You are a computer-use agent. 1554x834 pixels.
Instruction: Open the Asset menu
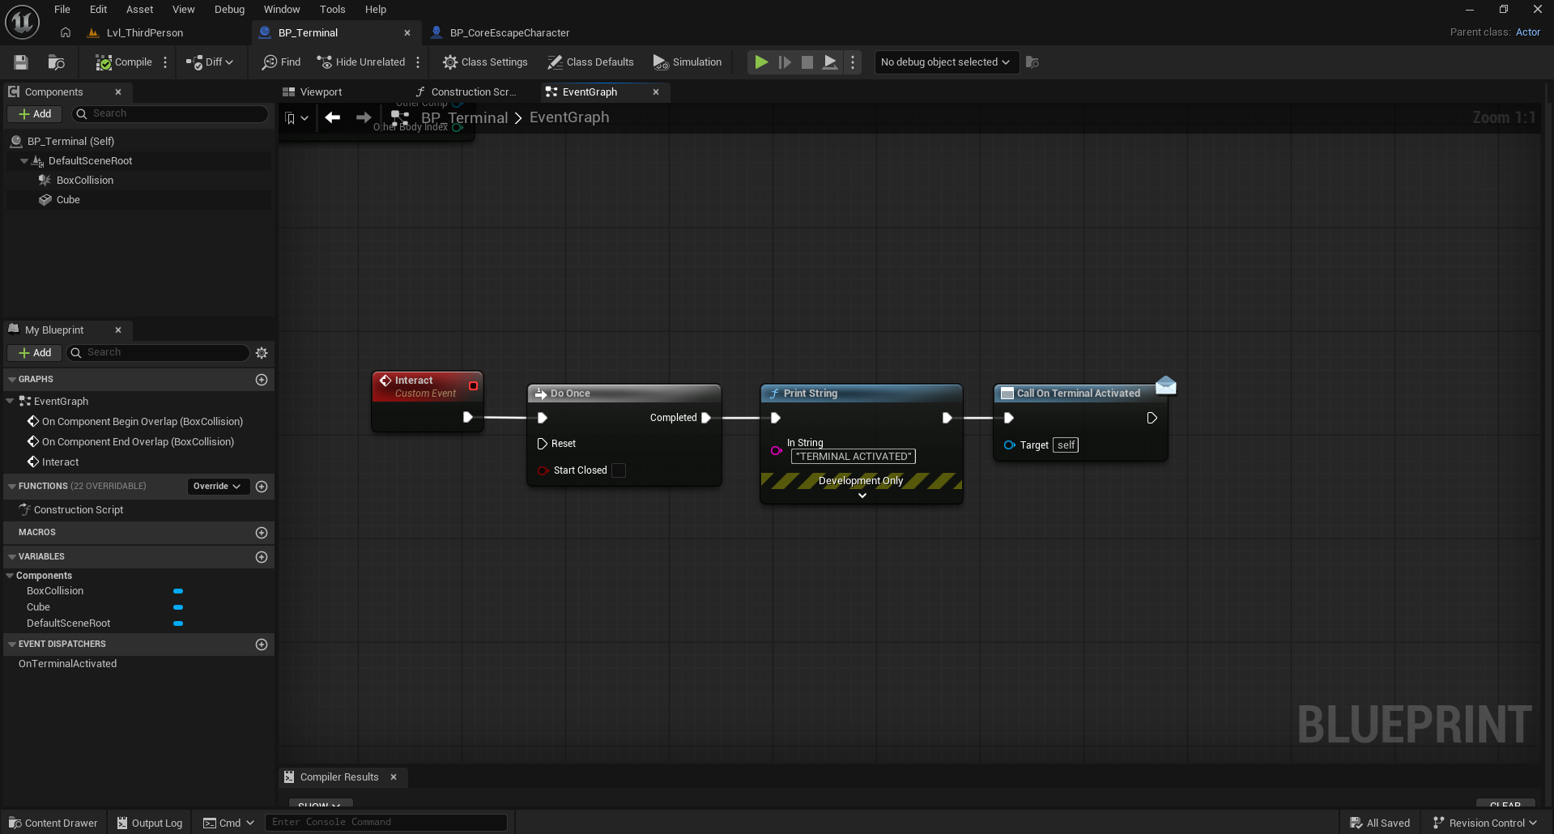coord(139,10)
